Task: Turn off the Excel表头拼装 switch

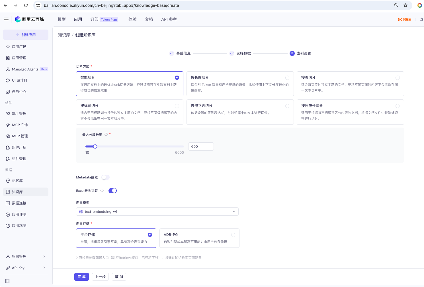Action: coord(113,191)
